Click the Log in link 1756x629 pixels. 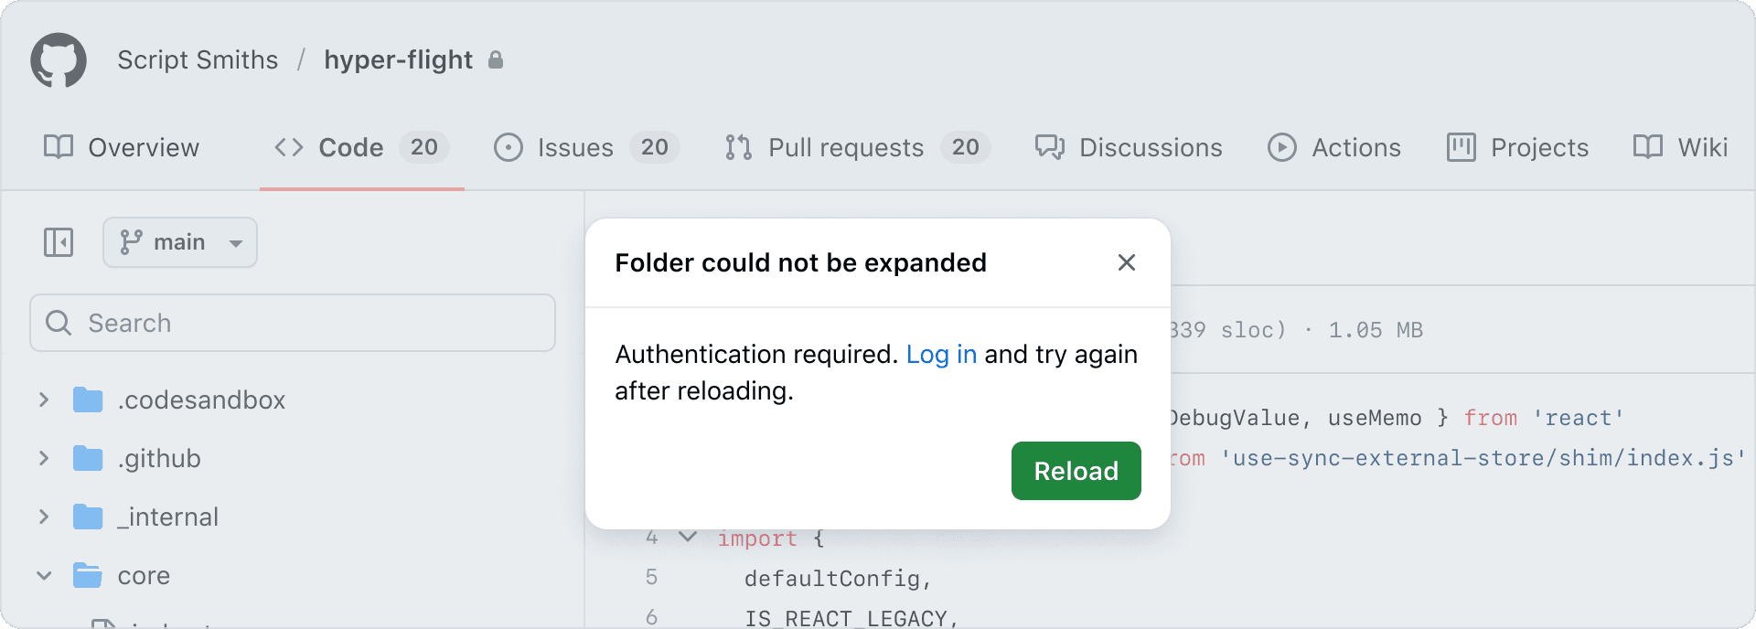[x=941, y=354]
